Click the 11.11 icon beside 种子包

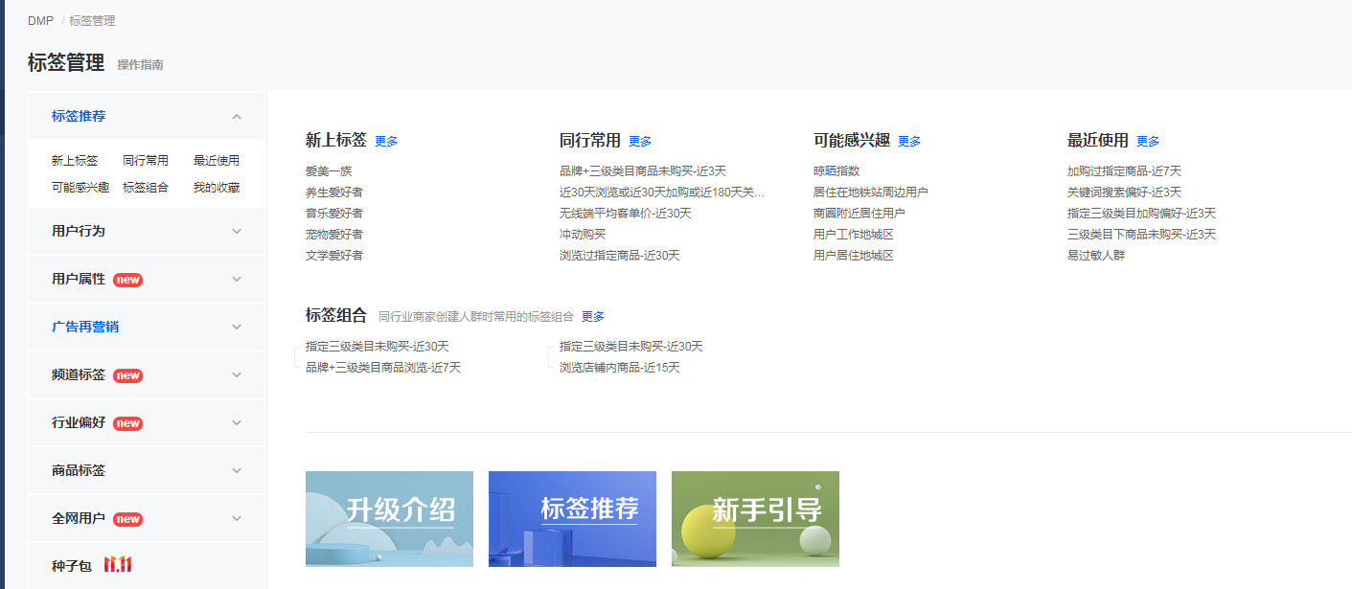point(118,565)
